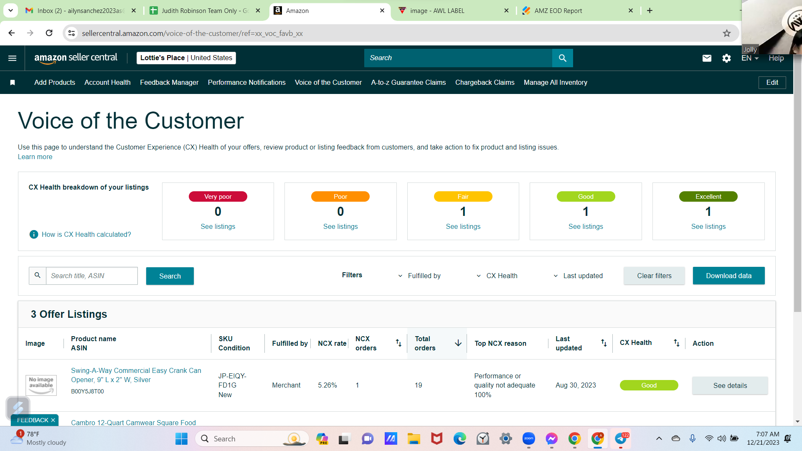
Task: Switch to AMZ EOD Report tab
Action: [x=578, y=10]
